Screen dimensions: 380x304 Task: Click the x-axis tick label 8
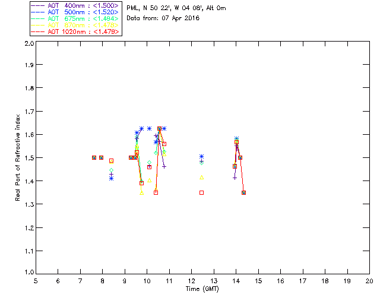(x=102, y=281)
